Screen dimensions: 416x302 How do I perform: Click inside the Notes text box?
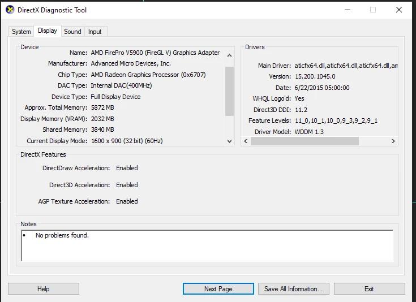point(207,245)
